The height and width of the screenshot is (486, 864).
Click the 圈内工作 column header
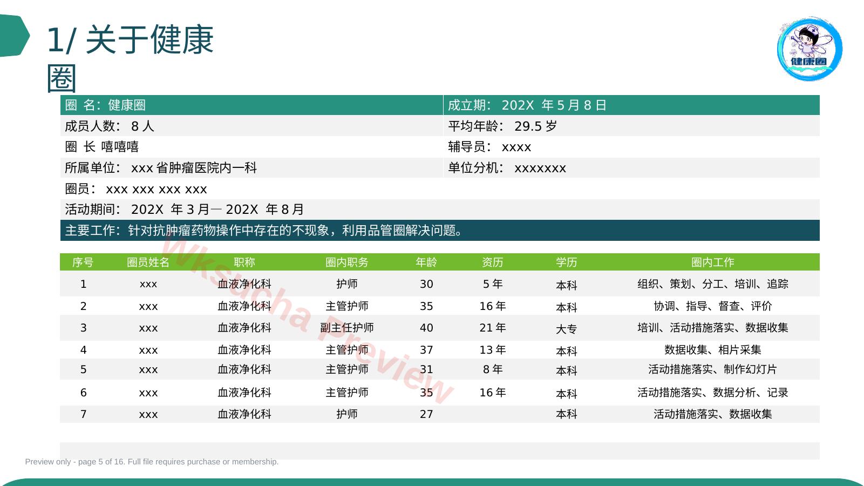(x=713, y=262)
